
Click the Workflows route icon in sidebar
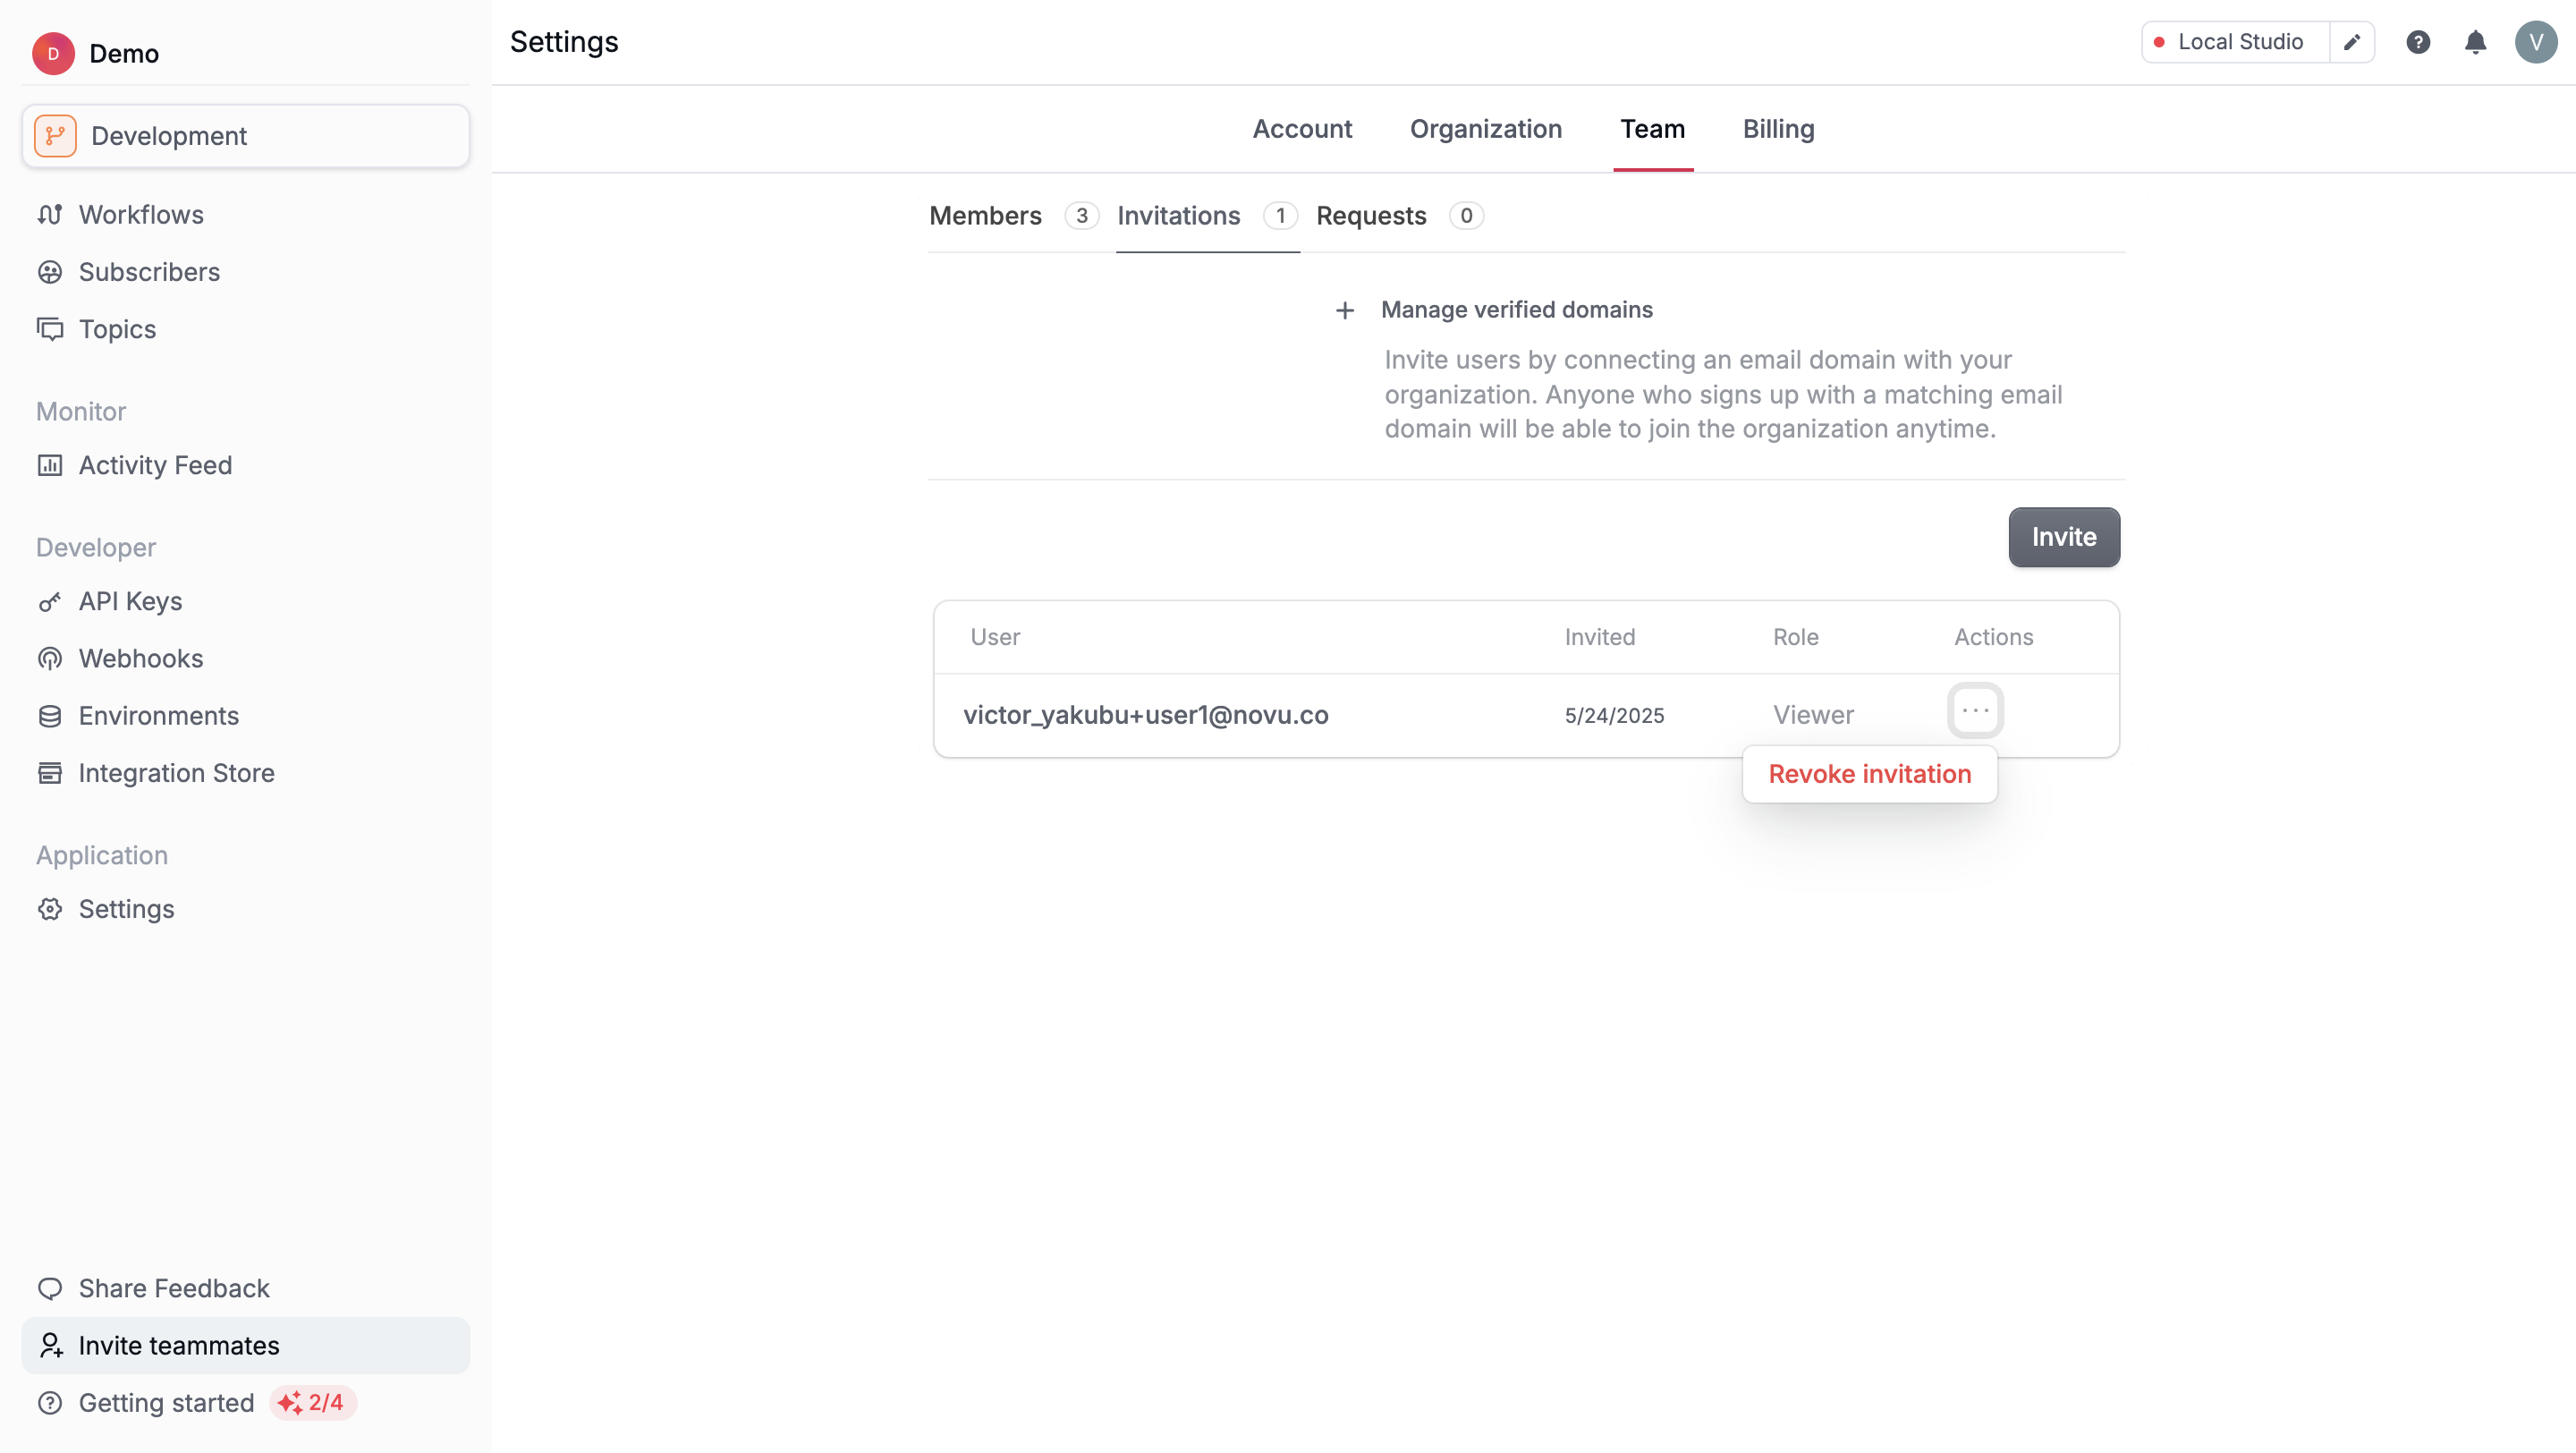[50, 215]
